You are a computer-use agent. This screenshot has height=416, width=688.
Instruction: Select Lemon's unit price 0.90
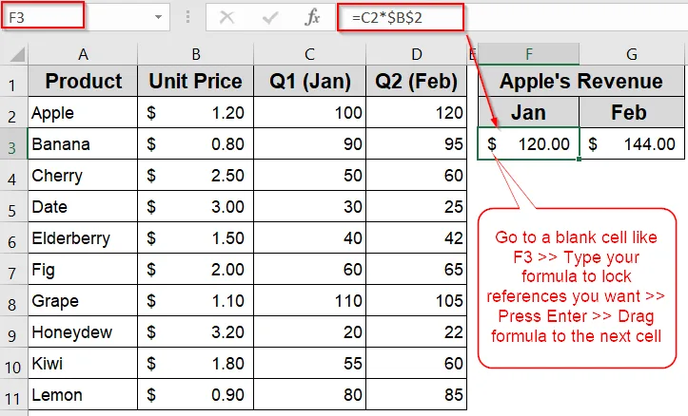[196, 394]
